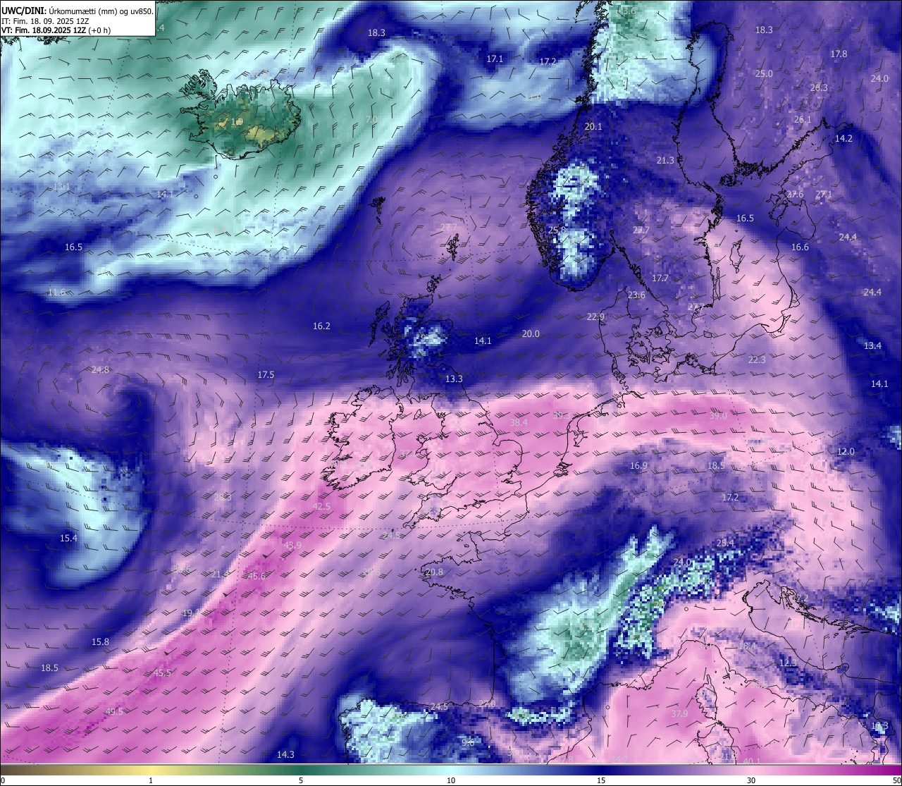902x786 pixels.
Task: Click the map value 49.5
Action: (114, 712)
